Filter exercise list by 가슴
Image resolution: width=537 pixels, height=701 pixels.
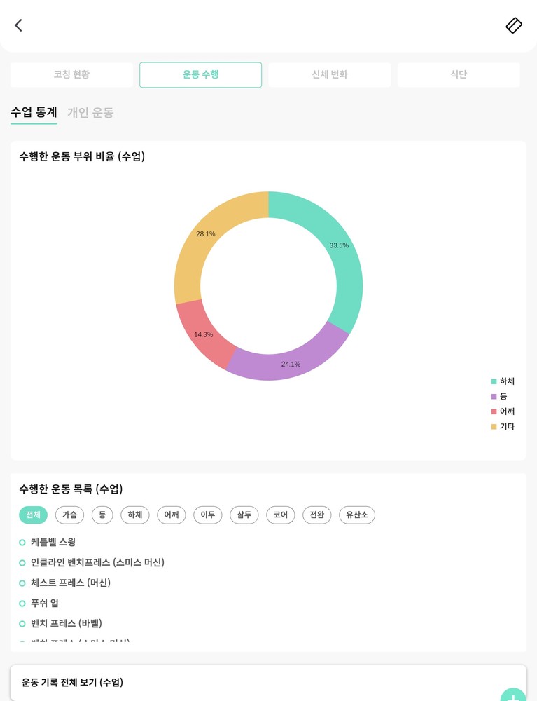pyautogui.click(x=69, y=515)
